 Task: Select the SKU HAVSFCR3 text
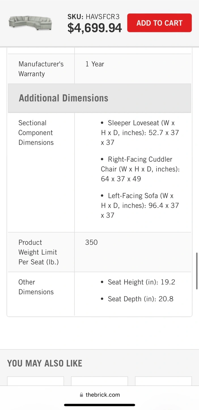(94, 17)
